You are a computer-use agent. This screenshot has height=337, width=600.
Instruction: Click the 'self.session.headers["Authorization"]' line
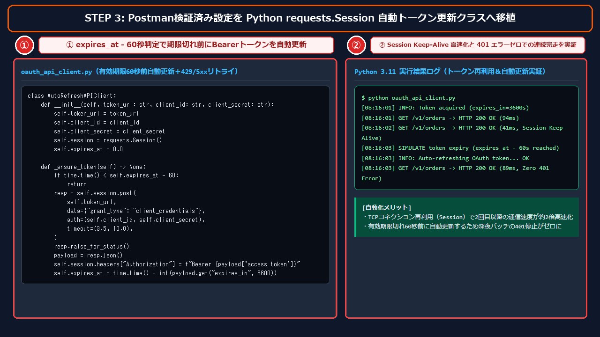click(x=177, y=264)
